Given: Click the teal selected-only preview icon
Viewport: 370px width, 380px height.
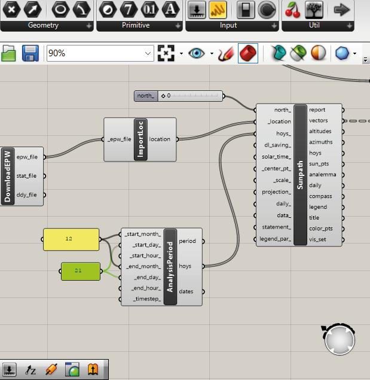Looking at the screenshot, I should [x=278, y=53].
